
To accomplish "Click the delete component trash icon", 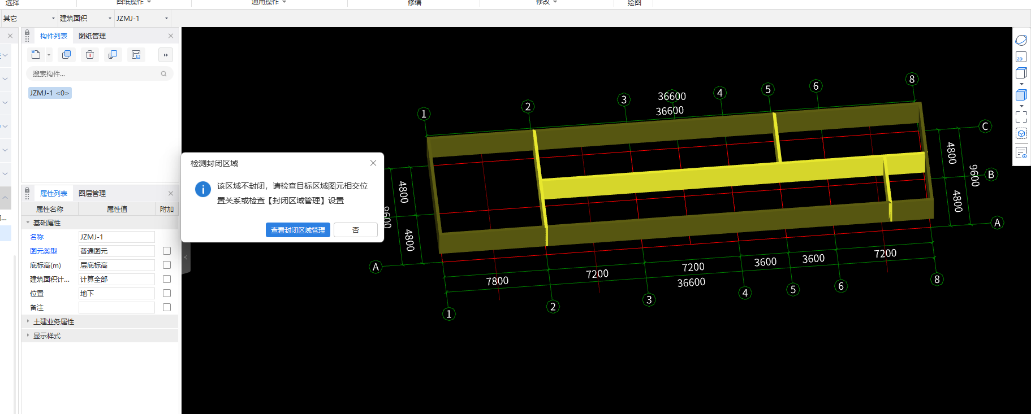I will point(90,55).
